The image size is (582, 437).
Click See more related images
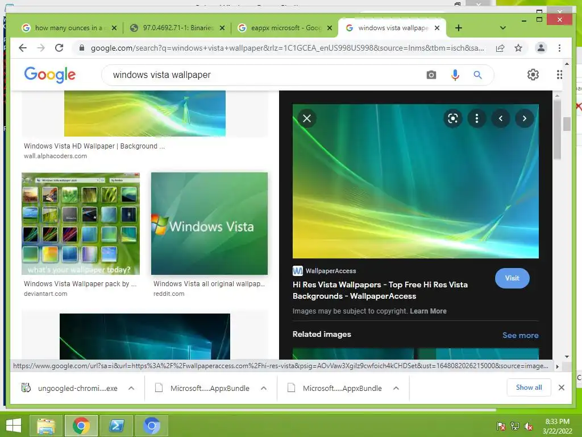pyautogui.click(x=521, y=335)
